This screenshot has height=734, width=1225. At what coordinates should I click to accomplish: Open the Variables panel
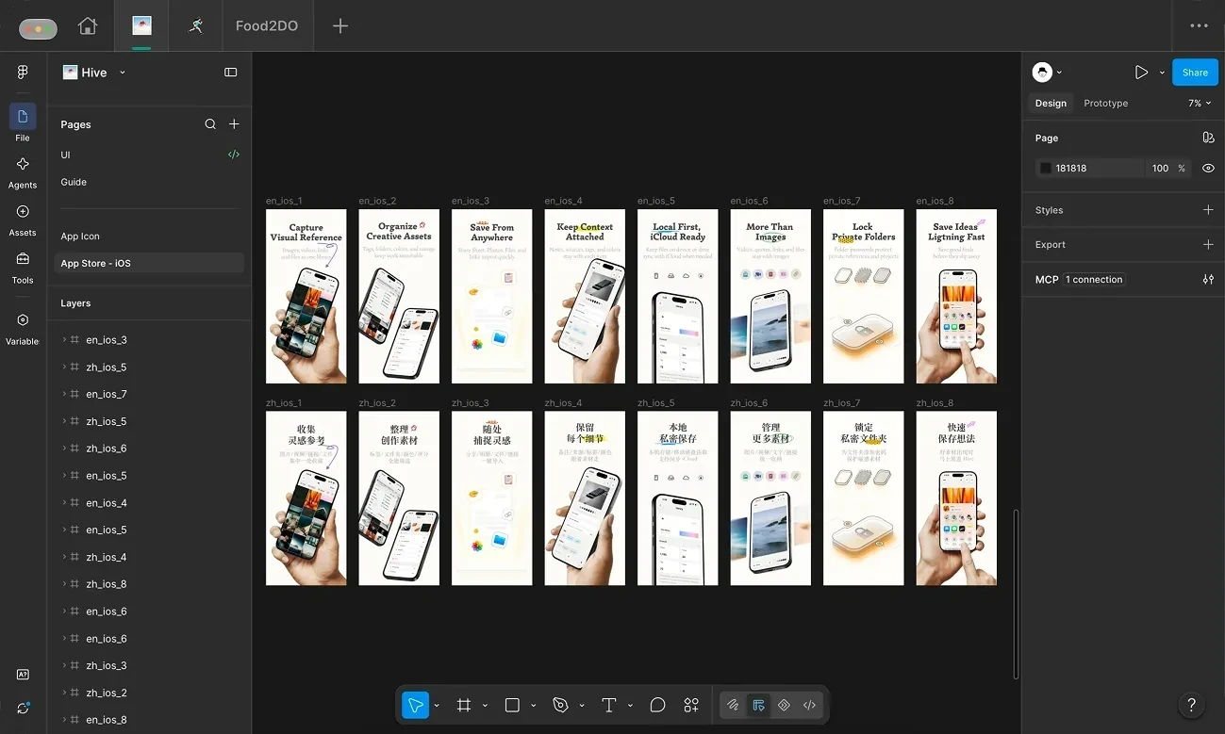(23, 328)
